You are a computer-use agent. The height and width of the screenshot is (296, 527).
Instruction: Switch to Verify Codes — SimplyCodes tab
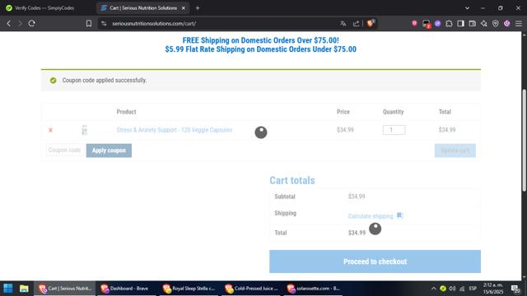[x=44, y=8]
